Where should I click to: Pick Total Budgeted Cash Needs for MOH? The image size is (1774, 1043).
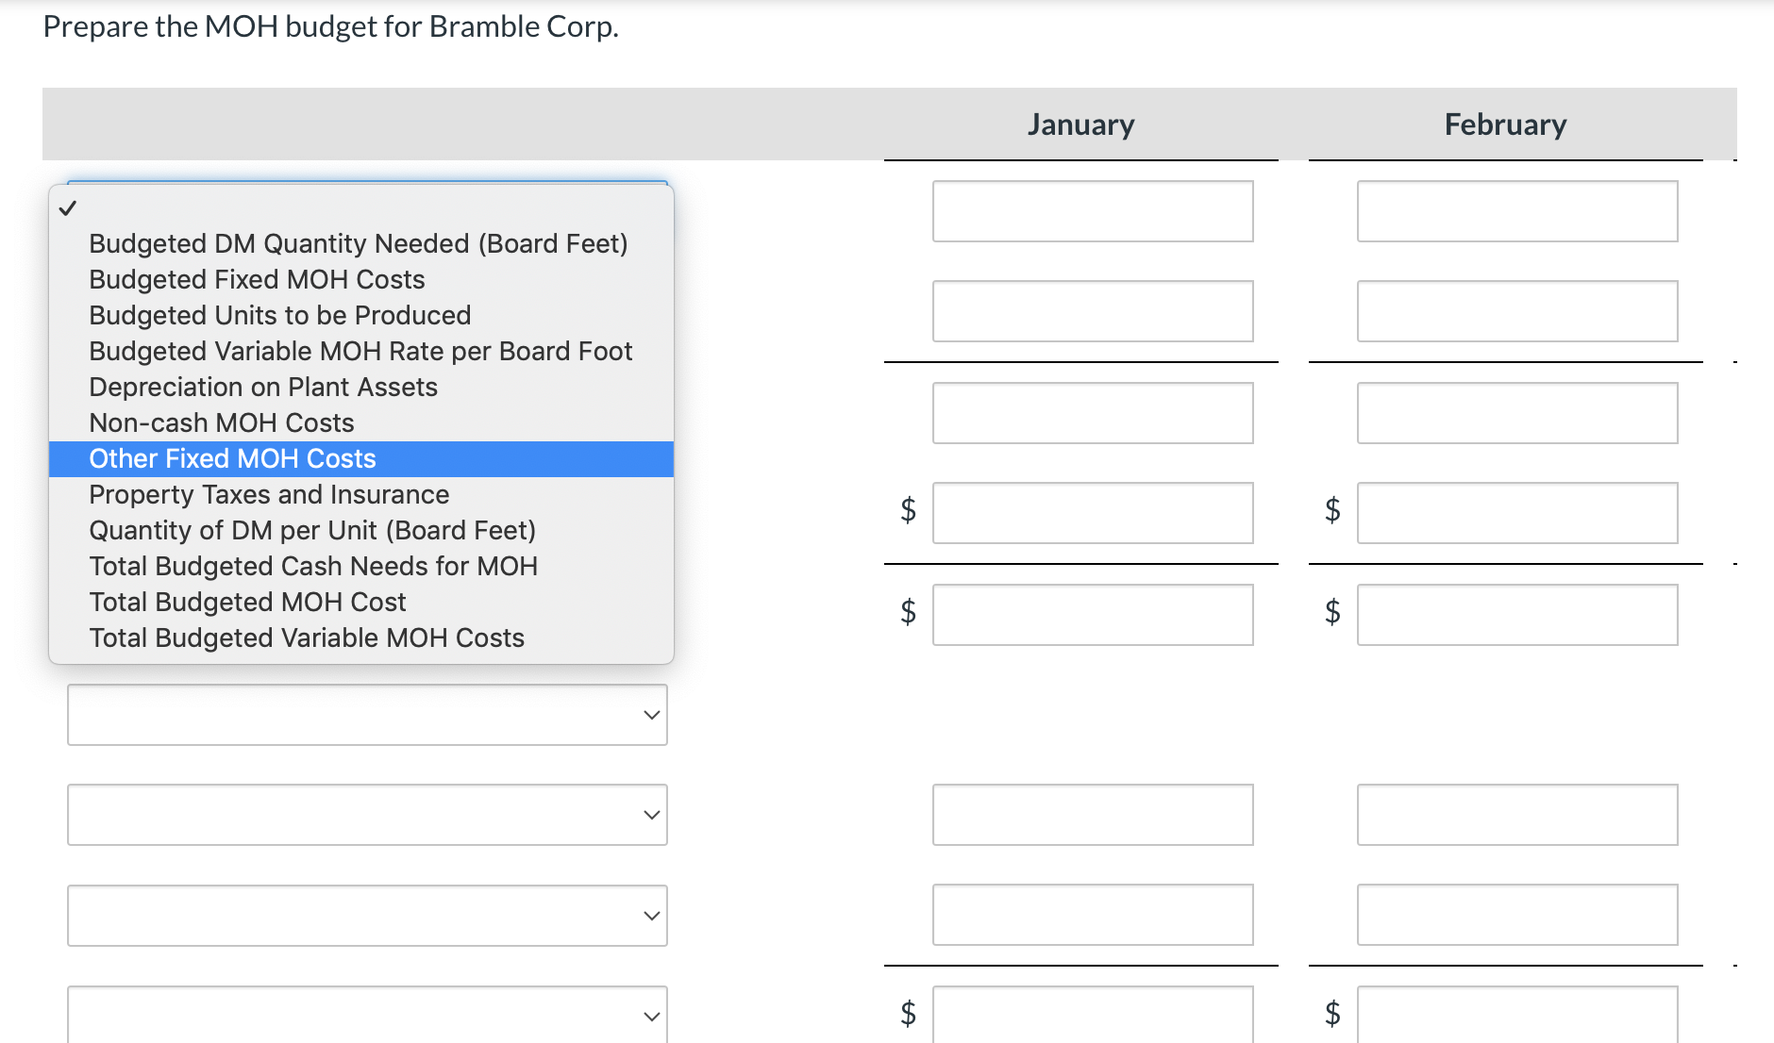313,566
